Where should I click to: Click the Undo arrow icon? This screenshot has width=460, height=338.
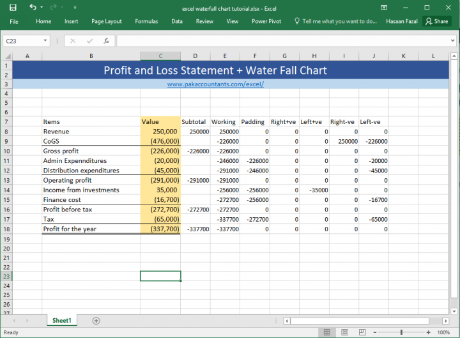pyautogui.click(x=33, y=7)
